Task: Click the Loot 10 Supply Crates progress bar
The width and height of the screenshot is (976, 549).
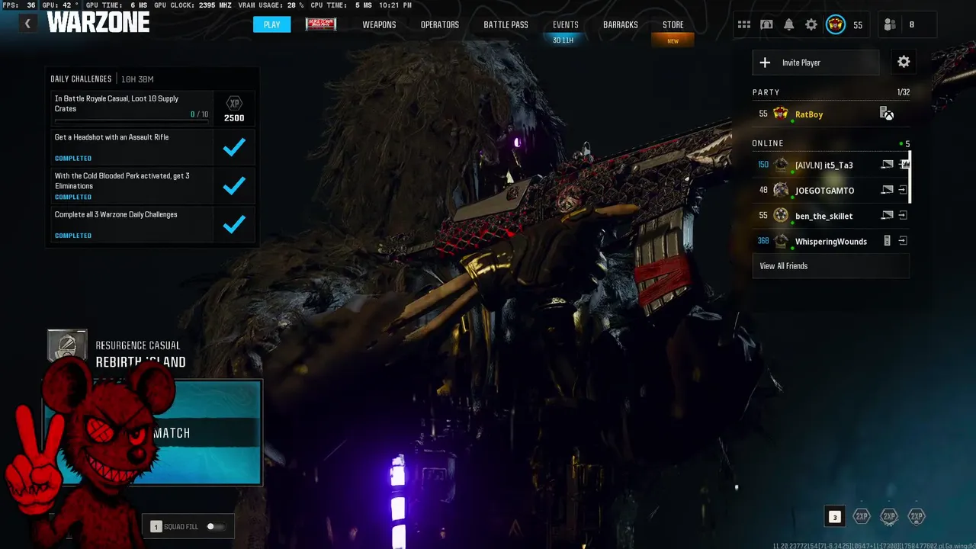Action: click(131, 120)
